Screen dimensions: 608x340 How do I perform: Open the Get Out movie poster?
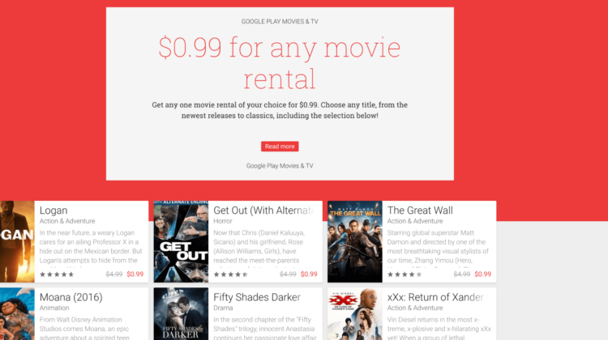pyautogui.click(x=181, y=241)
